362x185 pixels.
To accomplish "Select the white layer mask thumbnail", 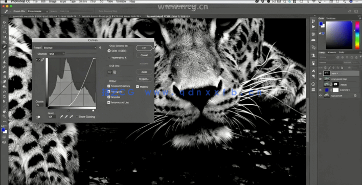I will tap(335, 90).
